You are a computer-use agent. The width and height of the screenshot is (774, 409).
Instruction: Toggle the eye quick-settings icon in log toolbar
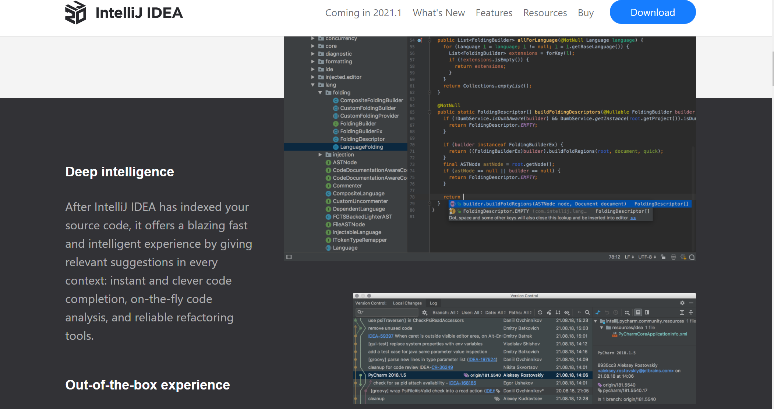point(567,313)
